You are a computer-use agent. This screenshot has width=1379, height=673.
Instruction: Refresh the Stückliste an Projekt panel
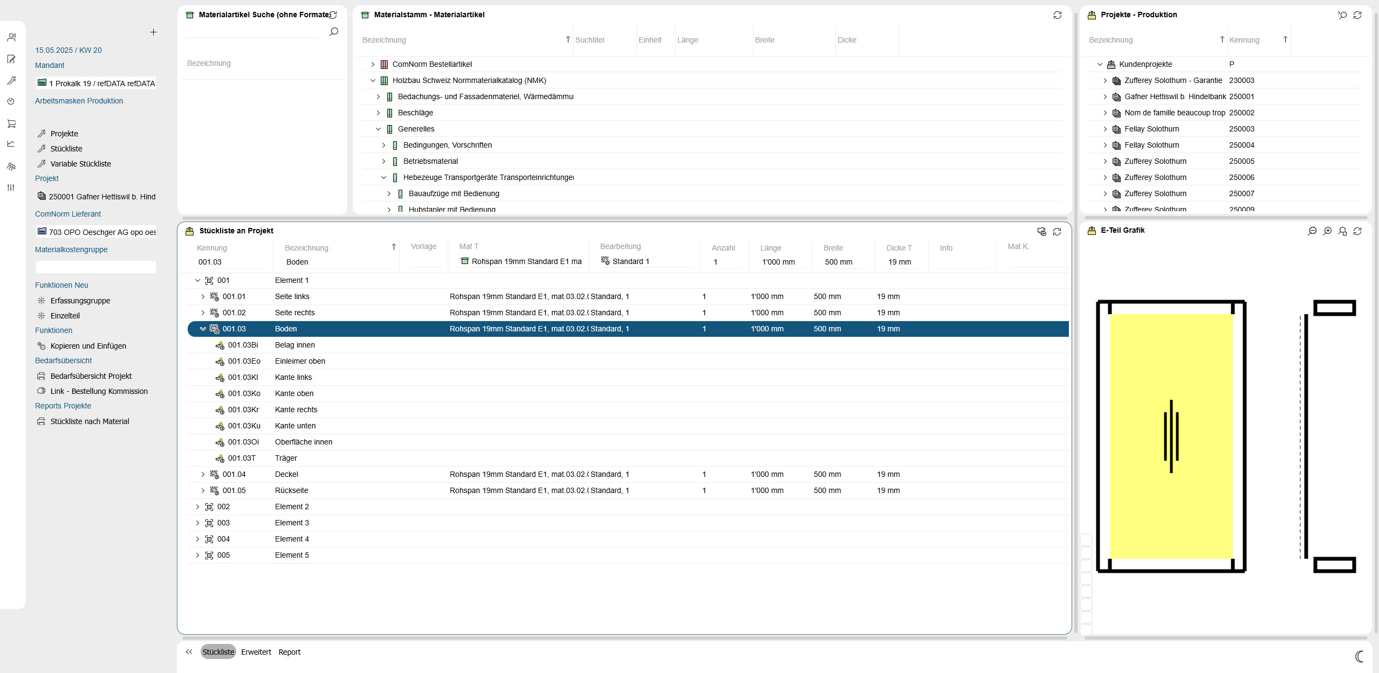tap(1057, 231)
